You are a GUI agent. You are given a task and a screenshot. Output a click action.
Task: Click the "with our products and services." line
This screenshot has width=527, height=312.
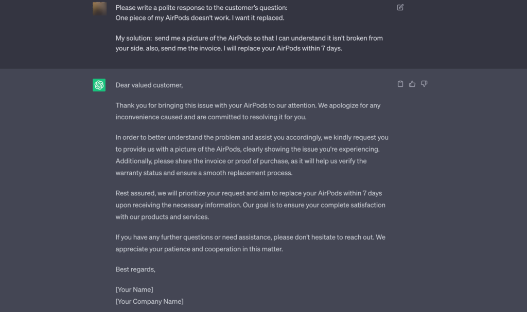point(162,217)
